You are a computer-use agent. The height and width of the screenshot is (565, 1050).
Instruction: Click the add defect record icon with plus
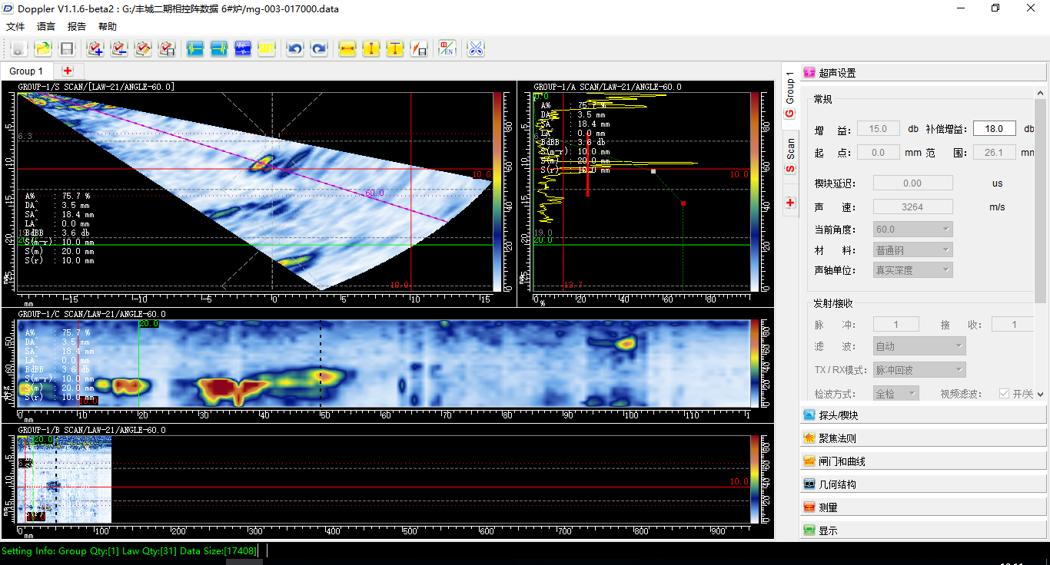pyautogui.click(x=95, y=49)
